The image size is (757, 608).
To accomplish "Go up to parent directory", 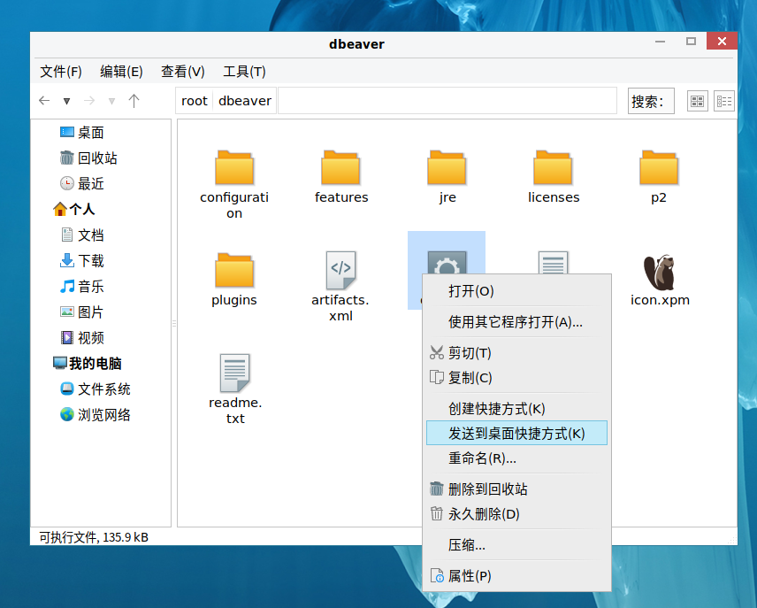I will point(134,101).
